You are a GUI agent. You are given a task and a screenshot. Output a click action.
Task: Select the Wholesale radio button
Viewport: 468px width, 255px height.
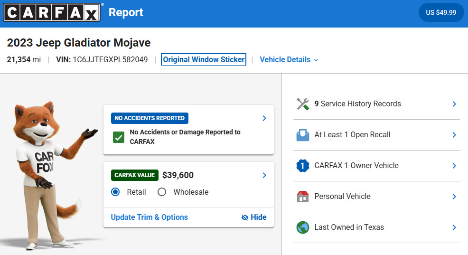(162, 192)
